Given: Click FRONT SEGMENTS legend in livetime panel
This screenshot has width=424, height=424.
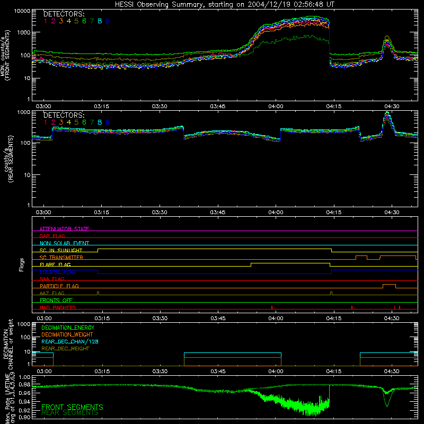Looking at the screenshot, I should click(x=72, y=407).
